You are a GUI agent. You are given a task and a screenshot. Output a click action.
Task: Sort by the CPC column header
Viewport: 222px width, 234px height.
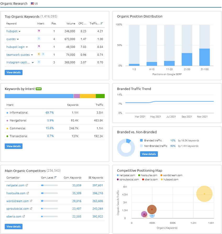click(x=82, y=24)
